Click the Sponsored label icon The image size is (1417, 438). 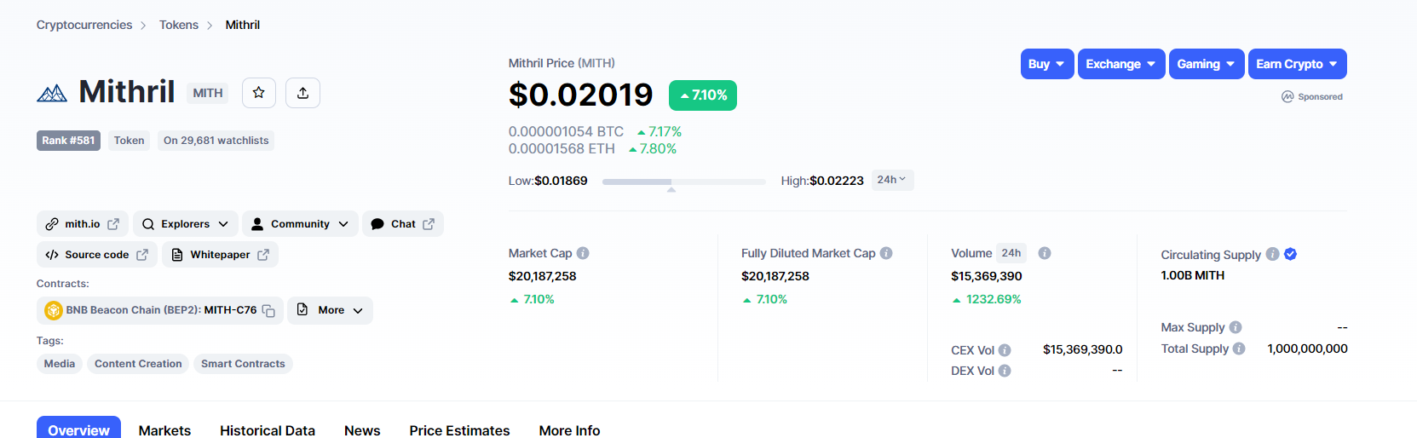(x=1287, y=96)
